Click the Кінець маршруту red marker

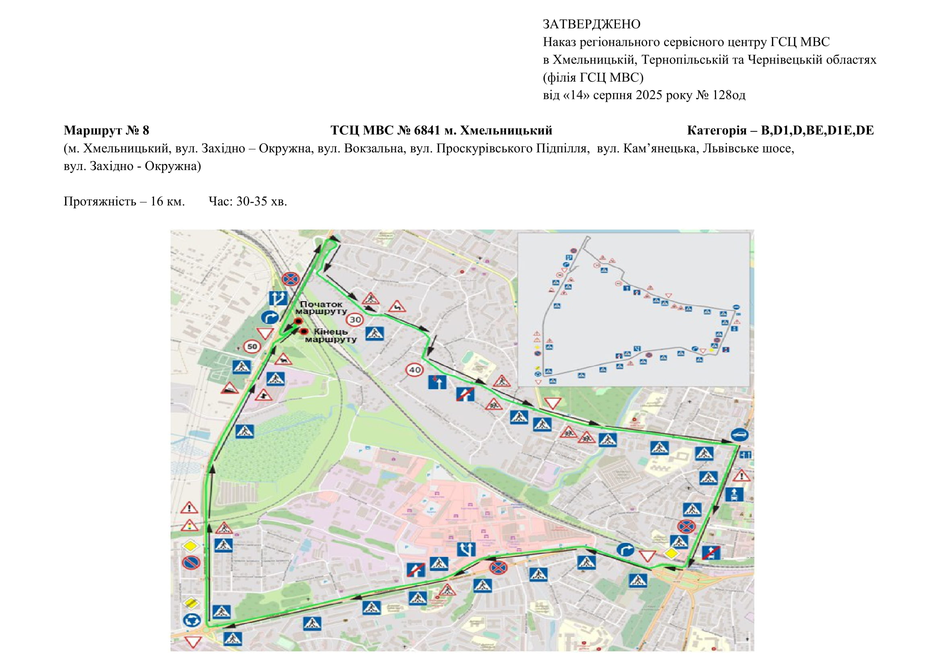click(304, 331)
